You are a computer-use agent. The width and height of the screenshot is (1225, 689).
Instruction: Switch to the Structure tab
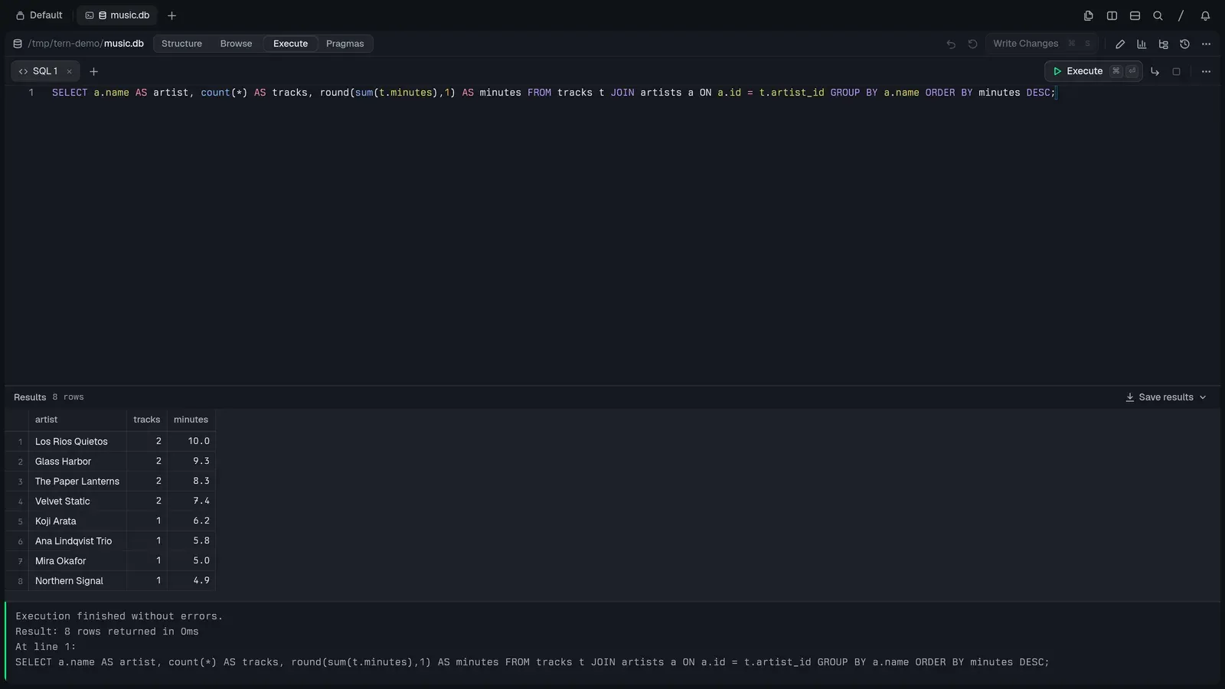(181, 44)
